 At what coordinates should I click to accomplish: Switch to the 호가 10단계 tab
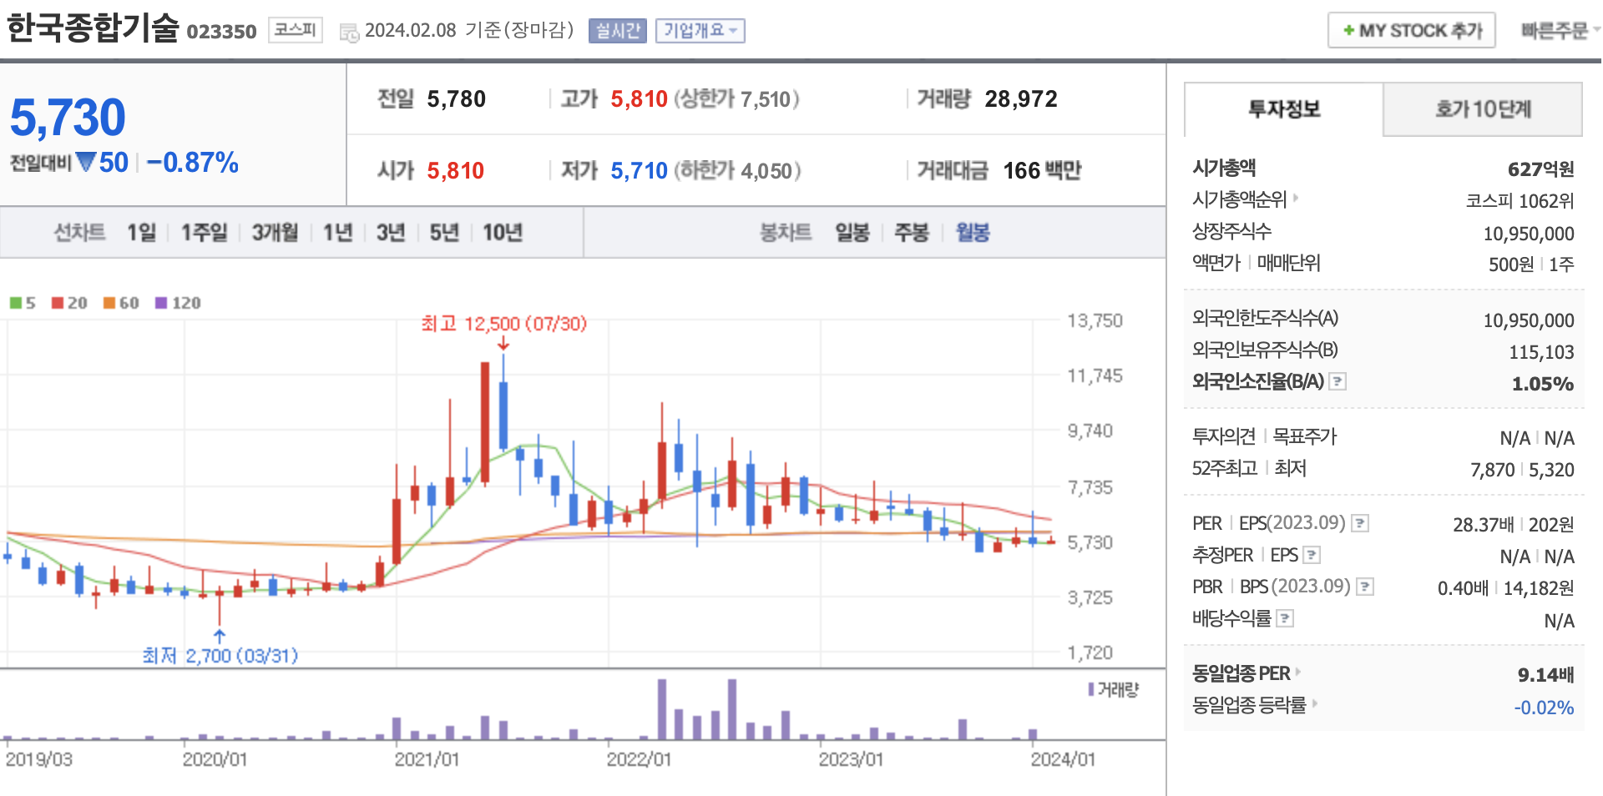tap(1483, 109)
